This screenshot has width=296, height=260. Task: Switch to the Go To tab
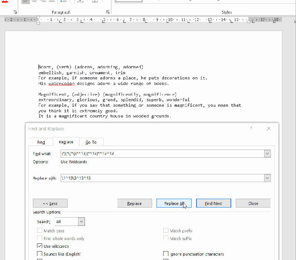pyautogui.click(x=91, y=142)
